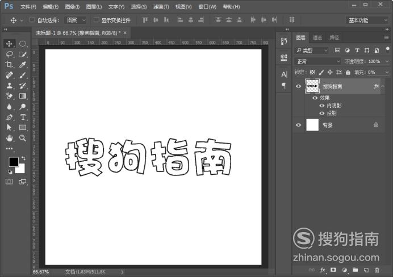
Task: Switch to the 通道 tab
Action: click(x=317, y=37)
